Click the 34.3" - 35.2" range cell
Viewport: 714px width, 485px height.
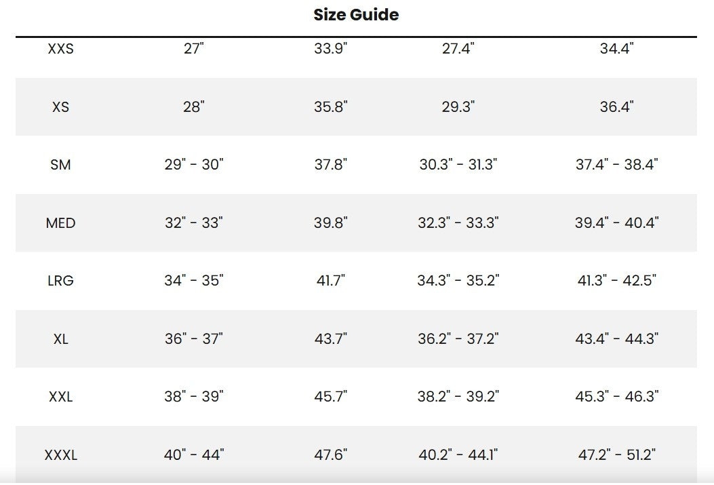458,281
